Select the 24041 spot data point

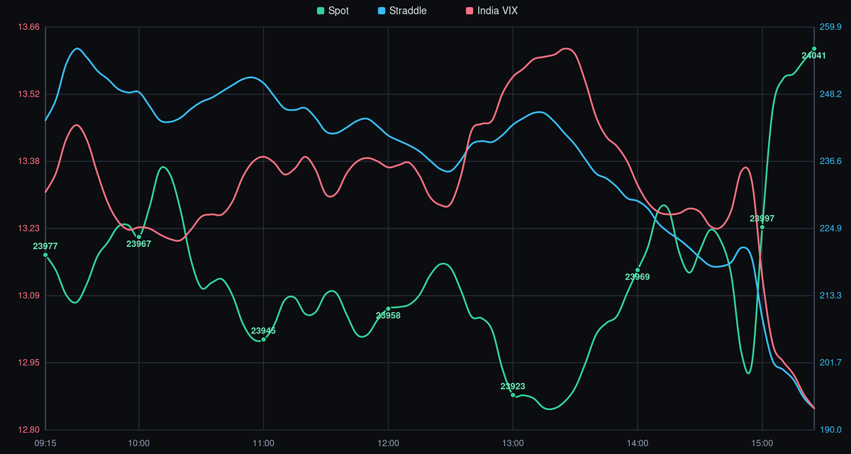click(x=814, y=48)
